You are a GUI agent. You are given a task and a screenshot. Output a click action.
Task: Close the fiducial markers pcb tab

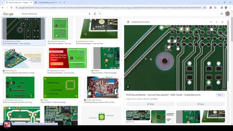pos(31,3)
